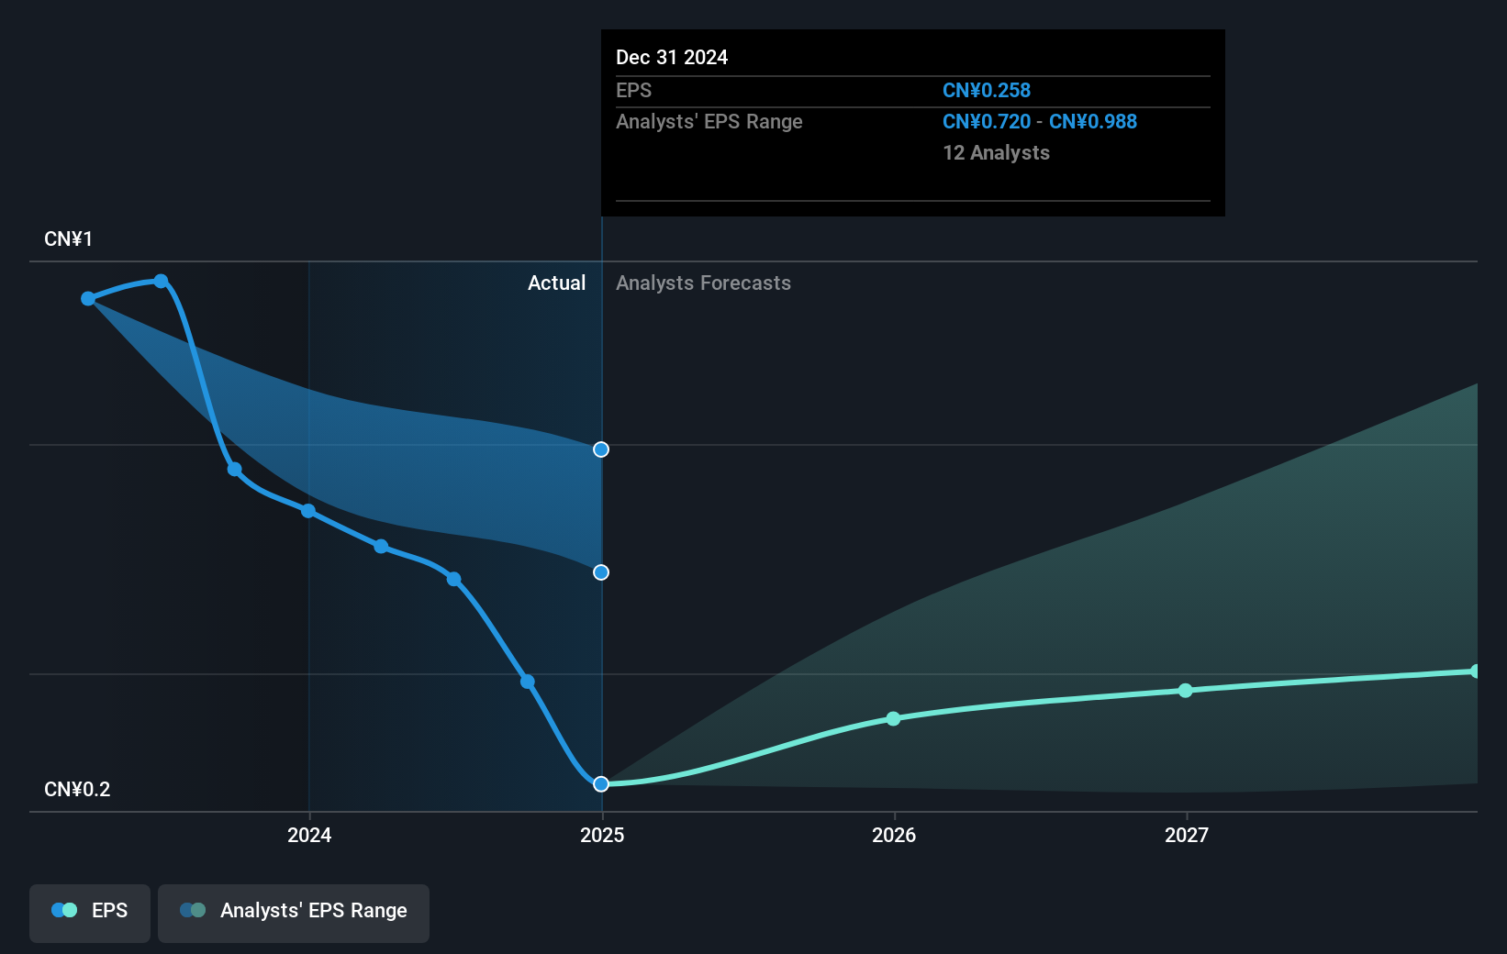Click the EPS data point at Dec 2024
1507x954 pixels.
(601, 784)
